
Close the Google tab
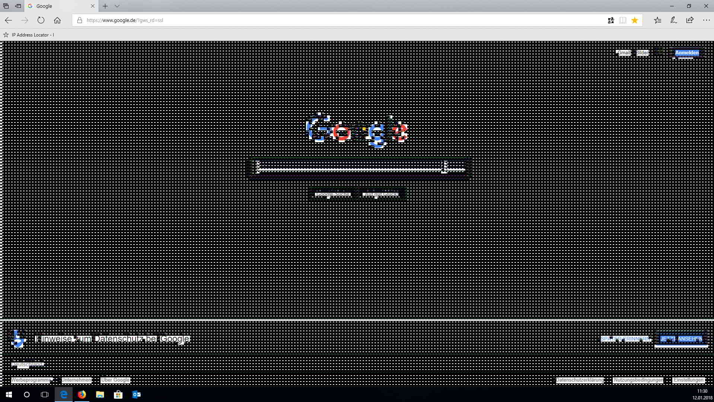93,6
